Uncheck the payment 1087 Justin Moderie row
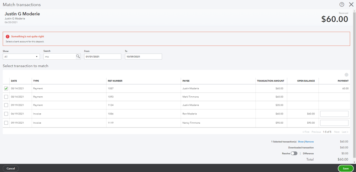Image resolution: width=356 pixels, height=172 pixels. pos(6,88)
